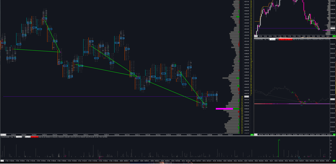Click highlighted 4342.00 price on top-right chart scale

(333, 28)
